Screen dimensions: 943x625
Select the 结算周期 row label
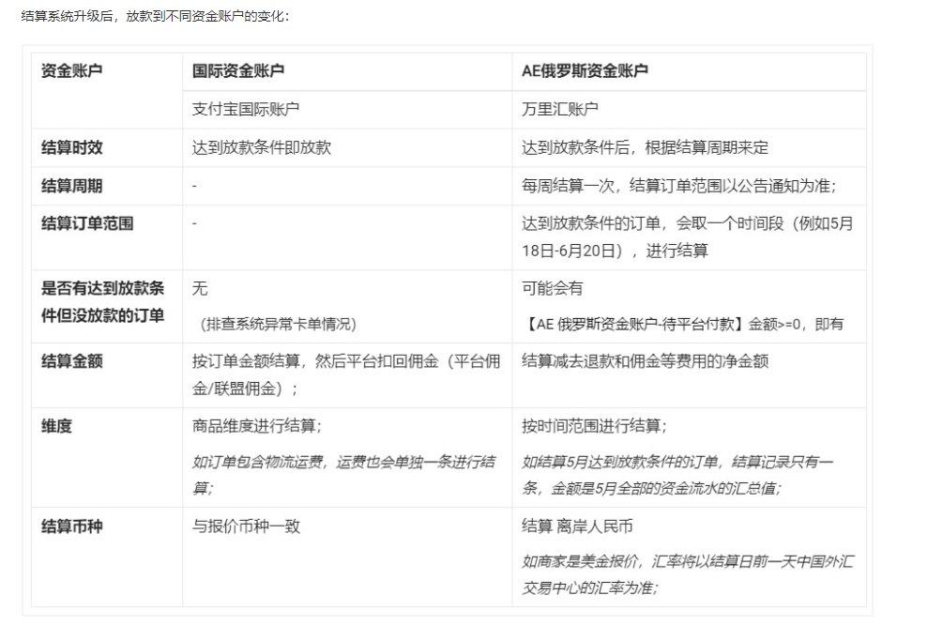pyautogui.click(x=64, y=186)
